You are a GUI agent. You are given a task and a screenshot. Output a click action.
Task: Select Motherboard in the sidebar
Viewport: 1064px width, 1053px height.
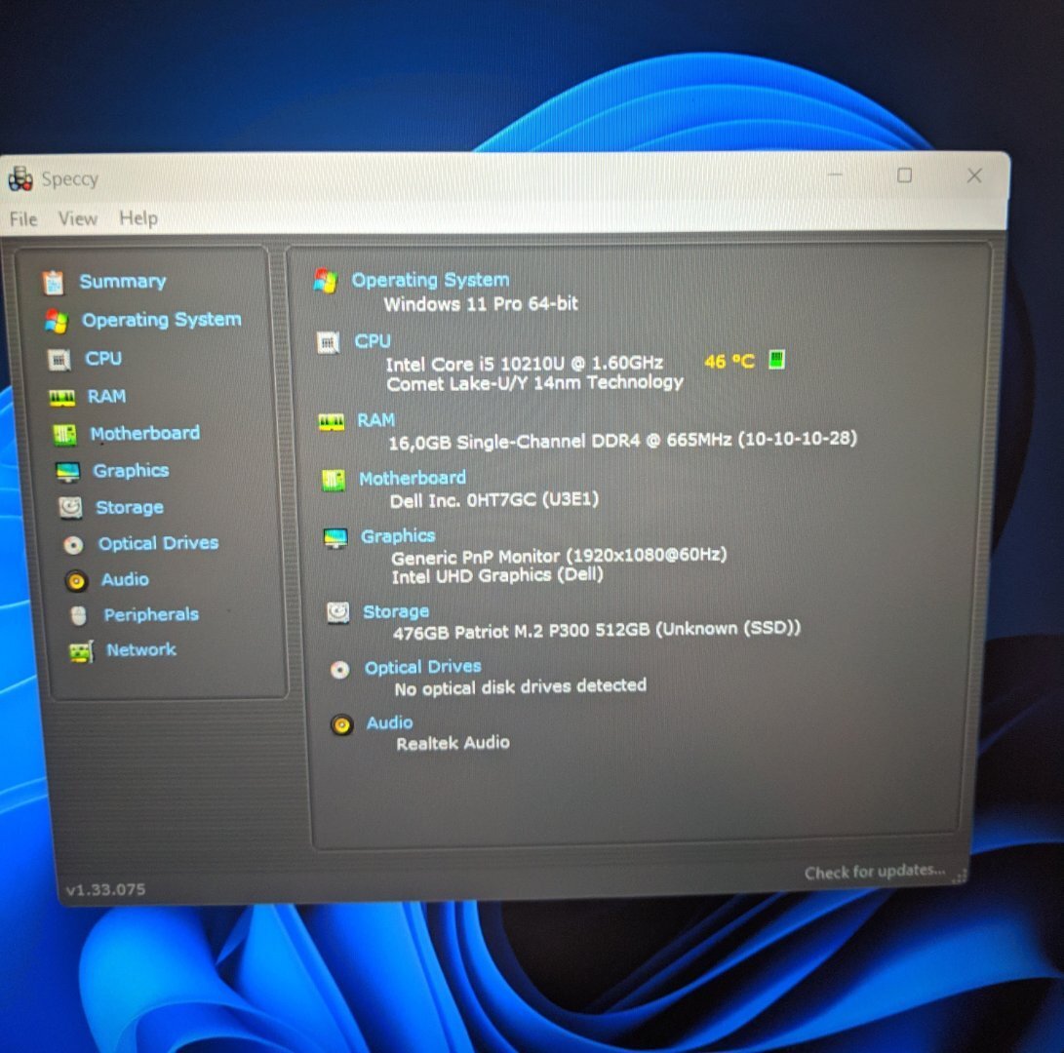pos(145,433)
